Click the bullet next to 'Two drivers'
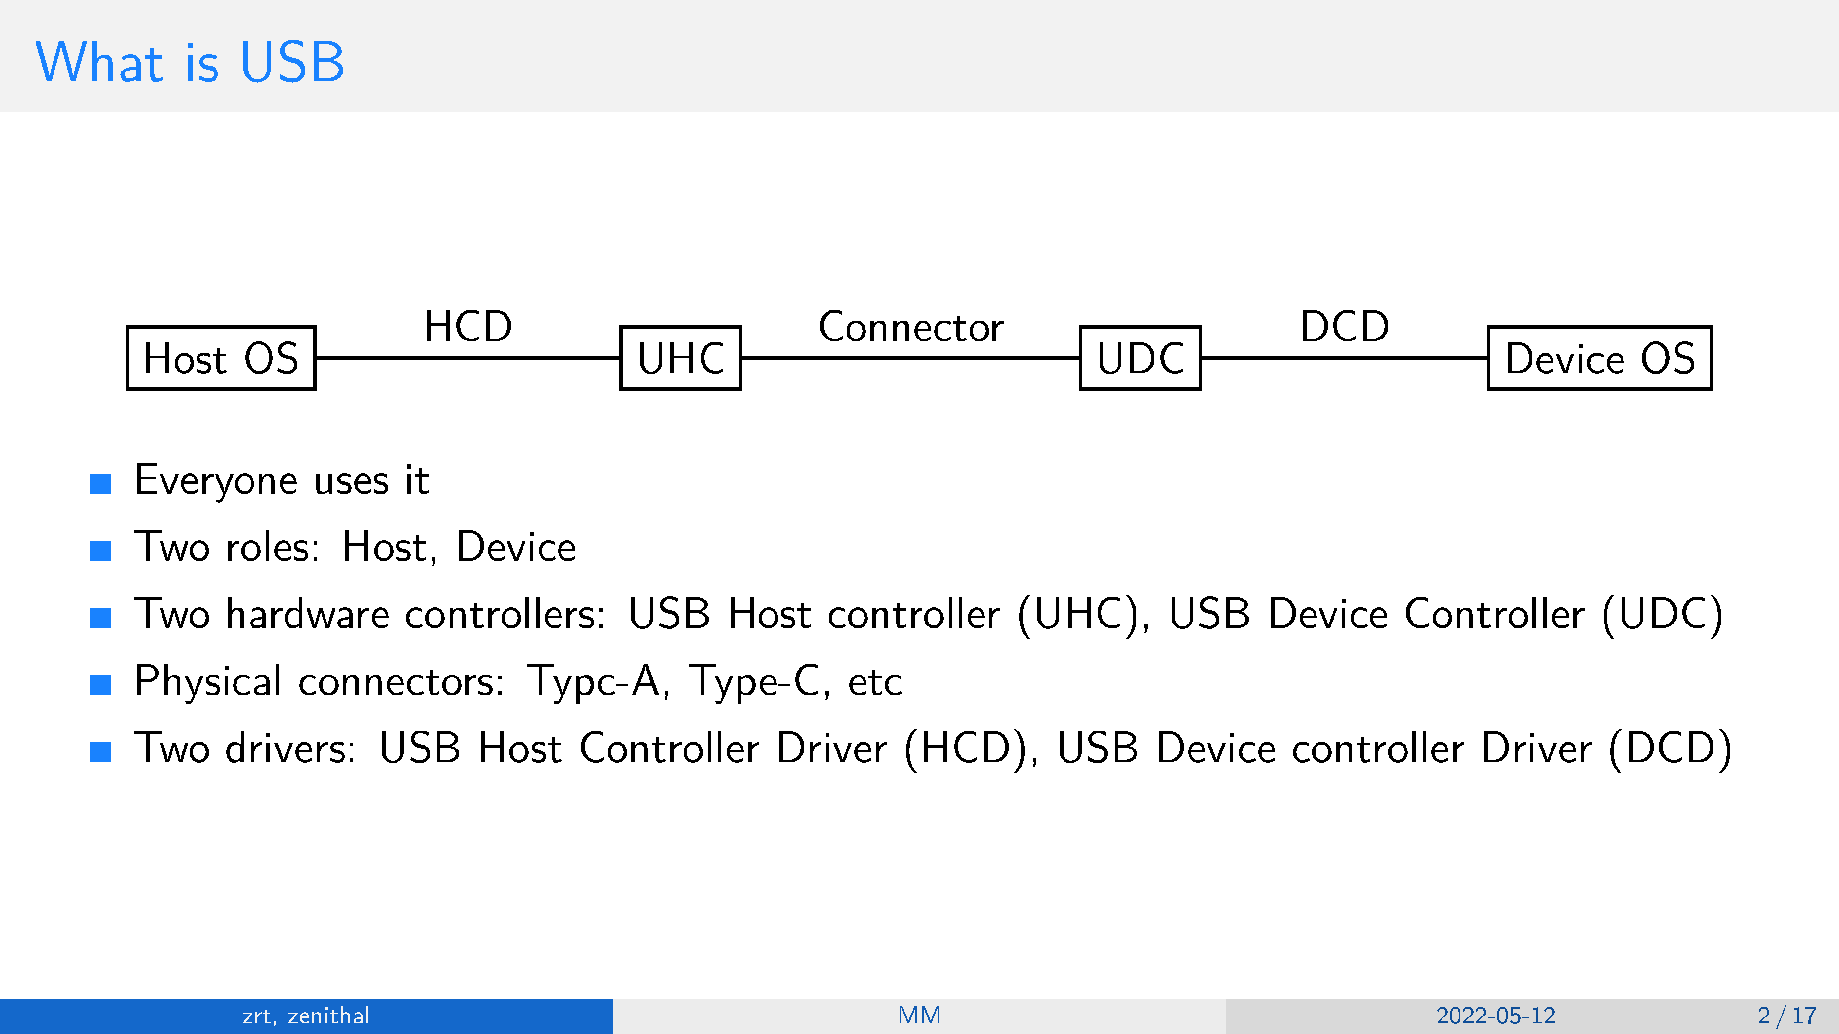1839x1034 pixels. 101,752
